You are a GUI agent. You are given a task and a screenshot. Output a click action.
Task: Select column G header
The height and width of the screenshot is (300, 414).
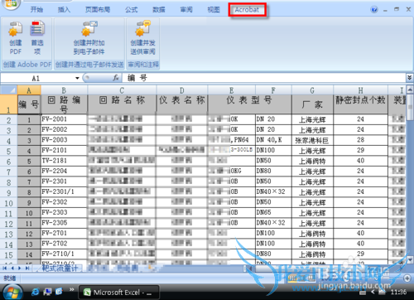(x=312, y=90)
